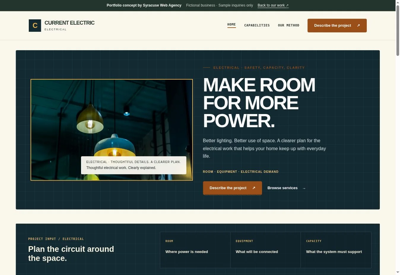Click "Plan the circuit around the space." heading
This screenshot has width=400, height=275.
[71, 254]
